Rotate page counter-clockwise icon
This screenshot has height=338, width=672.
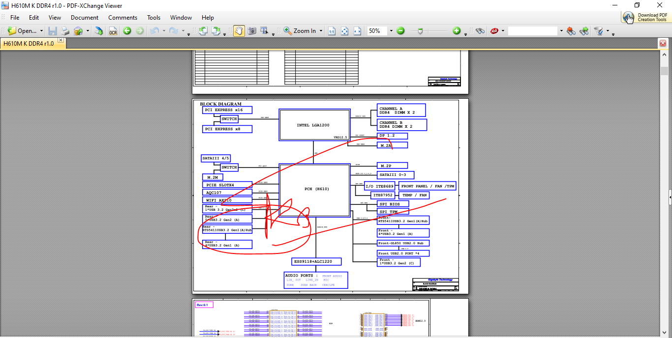point(203,31)
